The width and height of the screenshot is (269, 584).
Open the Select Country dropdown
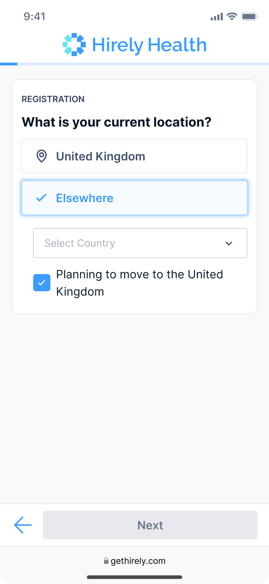click(140, 243)
